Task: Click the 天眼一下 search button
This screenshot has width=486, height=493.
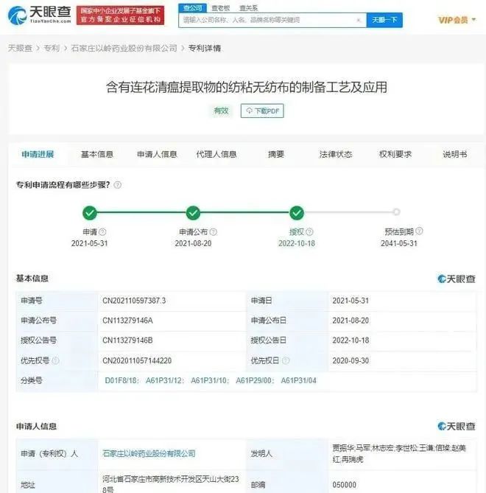Action: pyautogui.click(x=384, y=20)
